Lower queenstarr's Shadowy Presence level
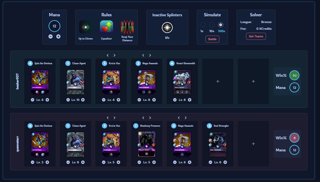 tap(139, 162)
